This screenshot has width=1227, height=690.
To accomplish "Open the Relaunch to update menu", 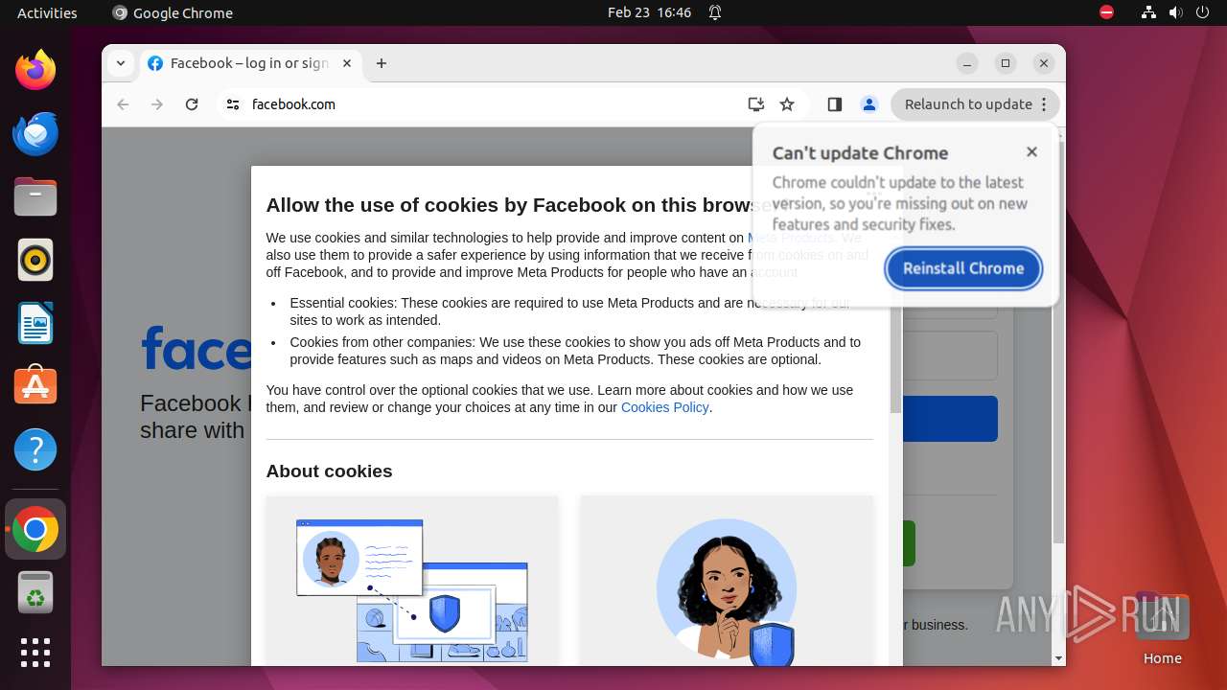I will pyautogui.click(x=975, y=104).
